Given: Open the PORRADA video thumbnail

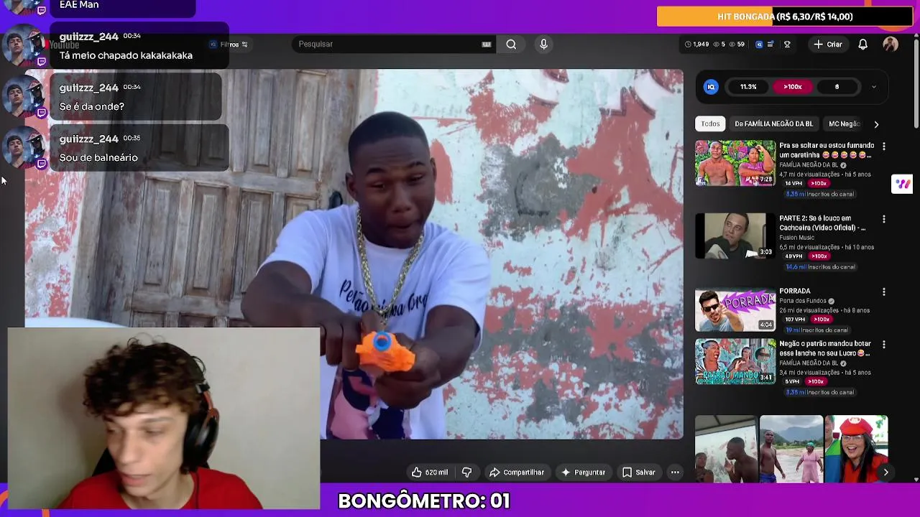Looking at the screenshot, I should tap(735, 309).
